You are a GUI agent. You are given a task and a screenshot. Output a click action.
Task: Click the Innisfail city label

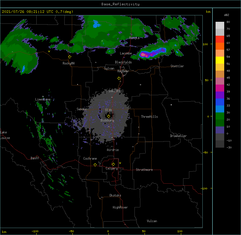coord(116,91)
